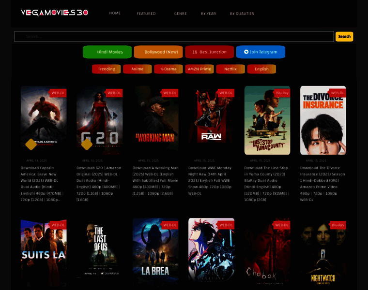
Task: Open the By Qualities menu
Action: pyautogui.click(x=242, y=14)
